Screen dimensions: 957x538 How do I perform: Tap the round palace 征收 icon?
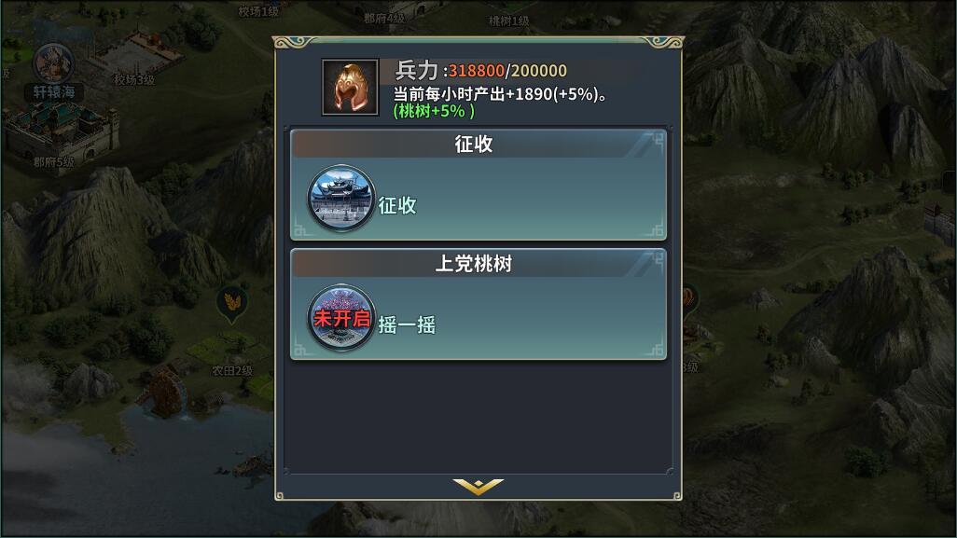(x=341, y=199)
